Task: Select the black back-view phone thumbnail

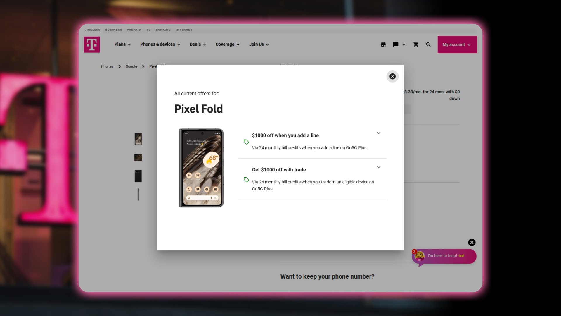Action: coord(138,176)
